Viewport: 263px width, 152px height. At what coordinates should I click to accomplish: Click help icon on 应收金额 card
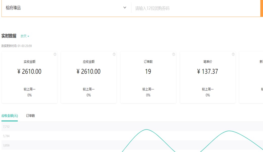point(114,54)
